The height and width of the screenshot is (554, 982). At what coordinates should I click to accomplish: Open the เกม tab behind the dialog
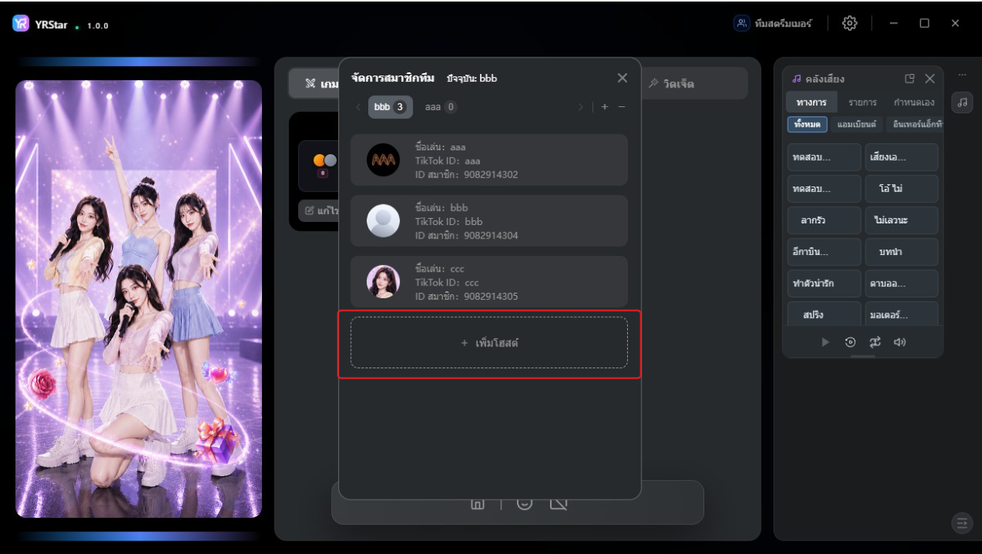315,83
